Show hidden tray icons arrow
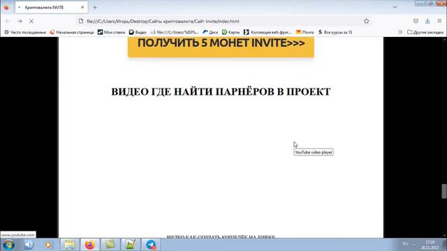This screenshot has width=447, height=251. 414,245
